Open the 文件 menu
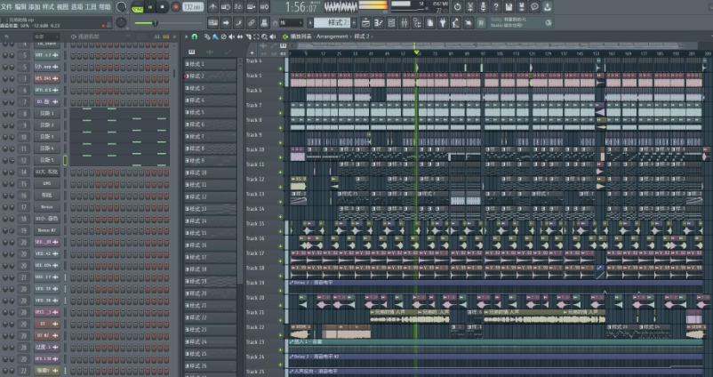The image size is (713, 377). tap(7, 6)
